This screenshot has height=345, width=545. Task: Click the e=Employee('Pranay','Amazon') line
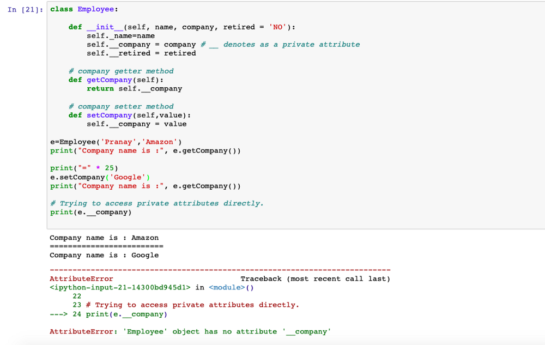tap(116, 142)
